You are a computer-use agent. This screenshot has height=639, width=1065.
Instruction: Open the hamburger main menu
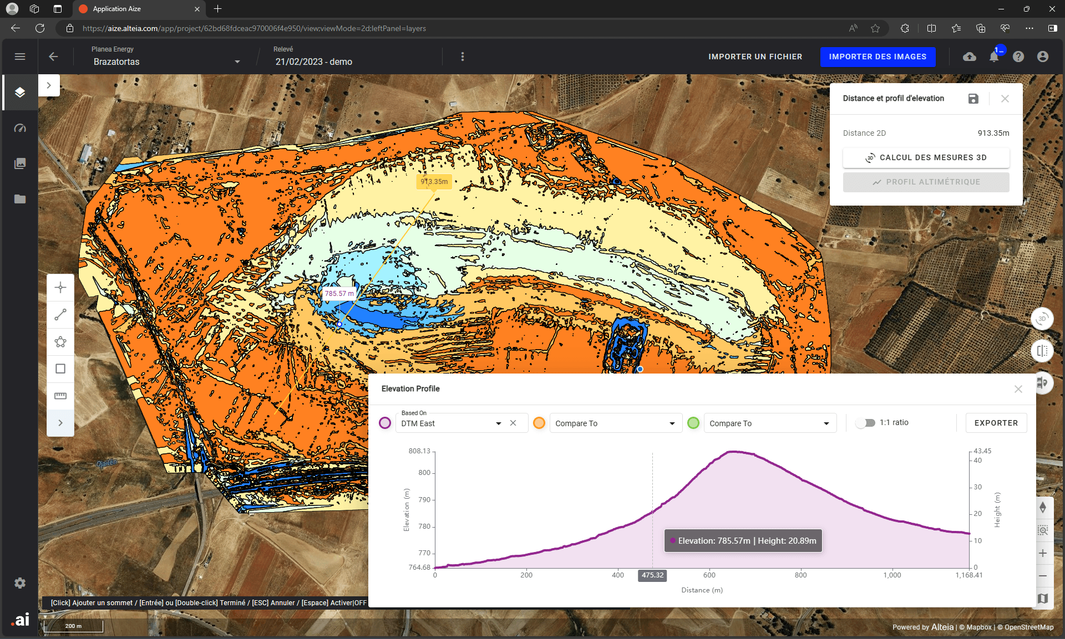(20, 57)
